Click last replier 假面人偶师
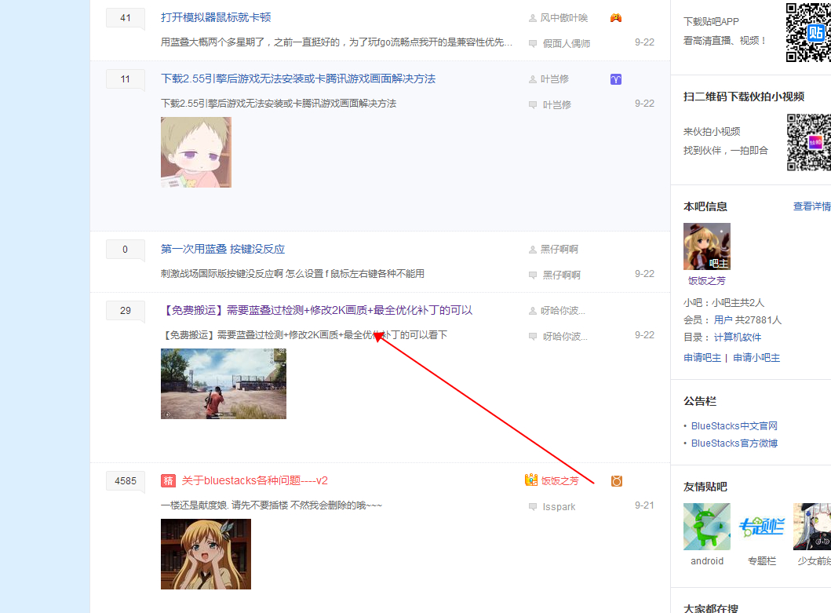Screen dimensions: 831x613 pyautogui.click(x=566, y=43)
